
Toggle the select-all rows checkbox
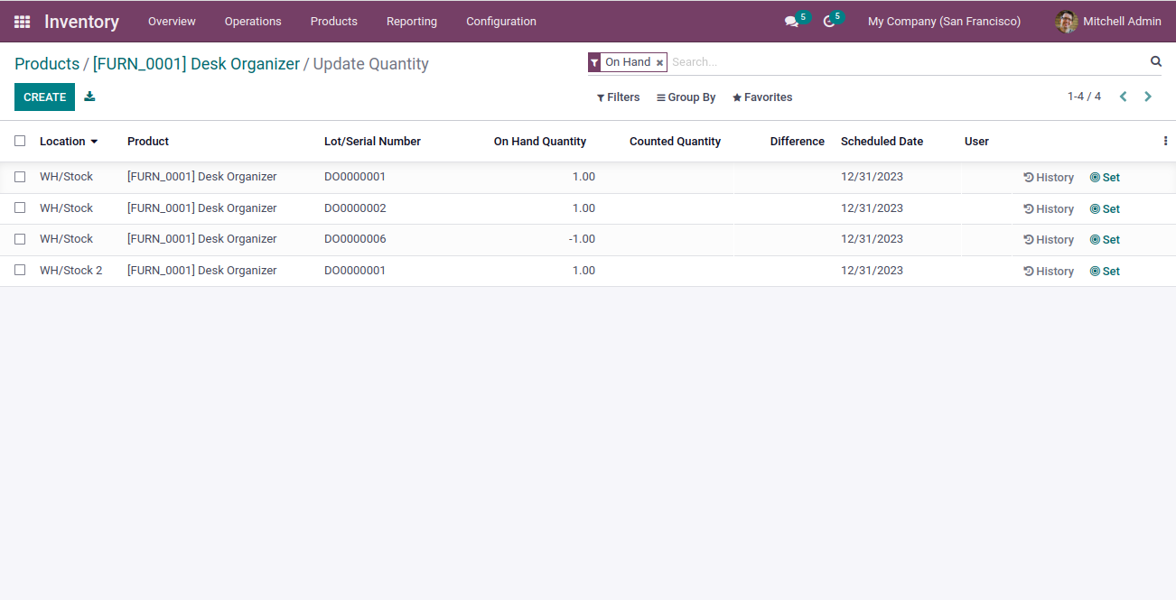click(20, 141)
